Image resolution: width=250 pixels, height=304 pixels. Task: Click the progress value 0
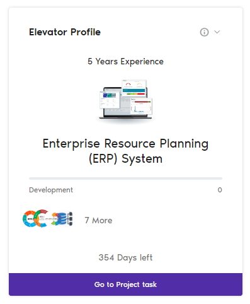pyautogui.click(x=220, y=190)
